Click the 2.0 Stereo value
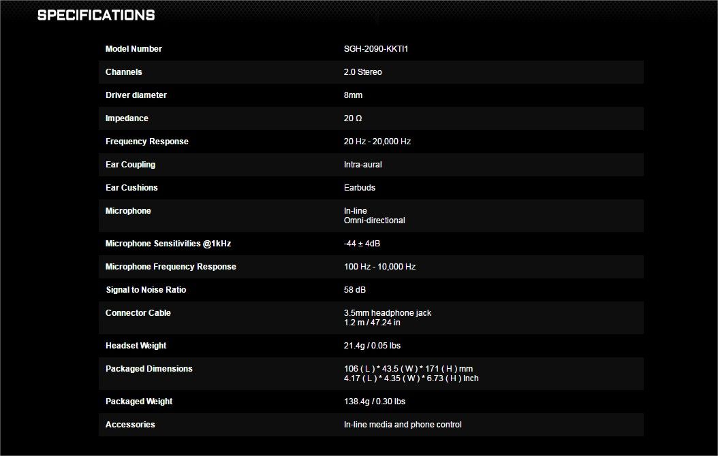718x456 pixels. pos(363,72)
